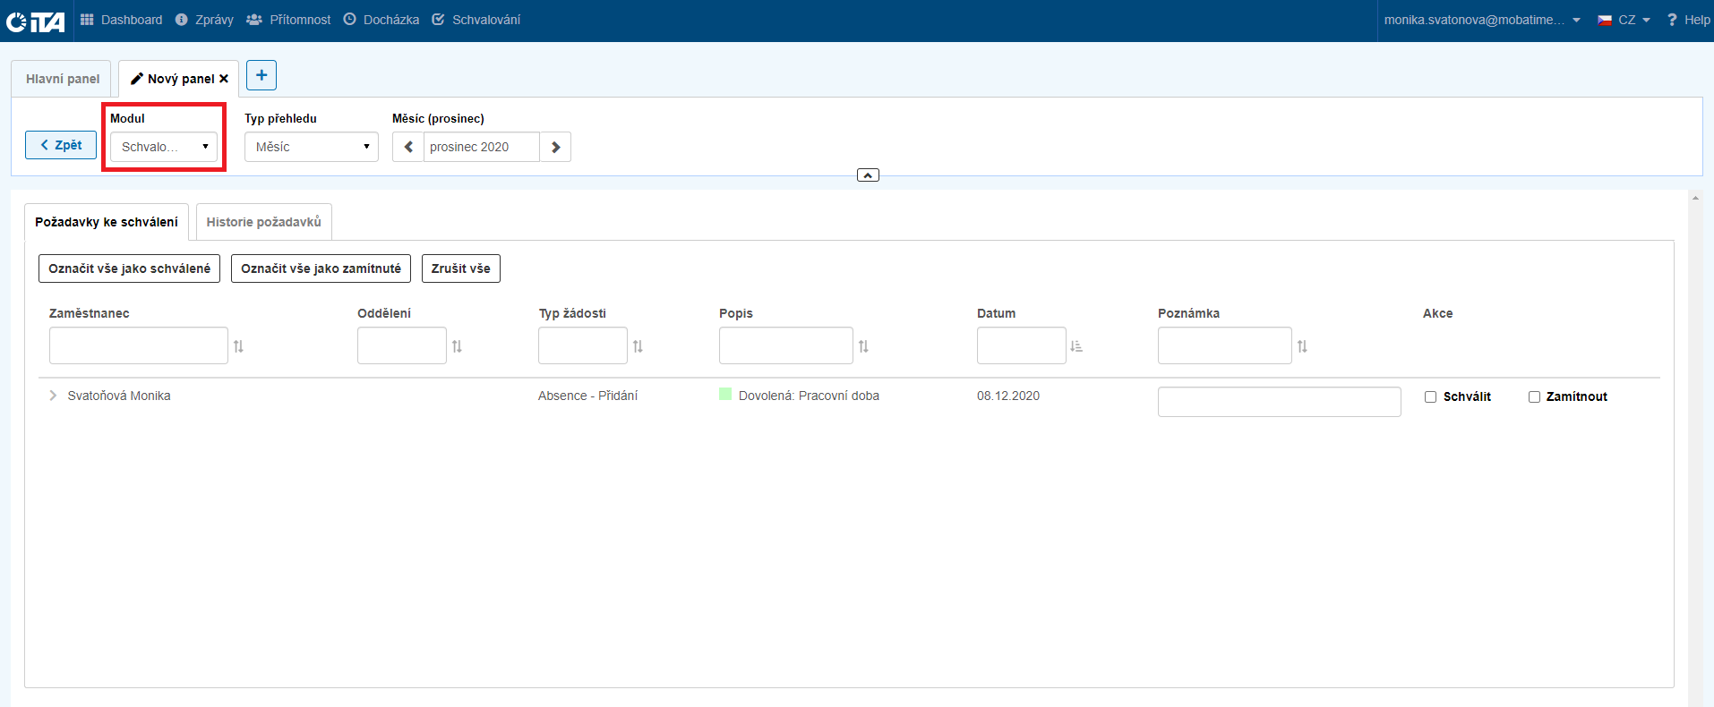1714x707 pixels.
Task: Open the Typ přehledu dropdown
Action: pos(311,147)
